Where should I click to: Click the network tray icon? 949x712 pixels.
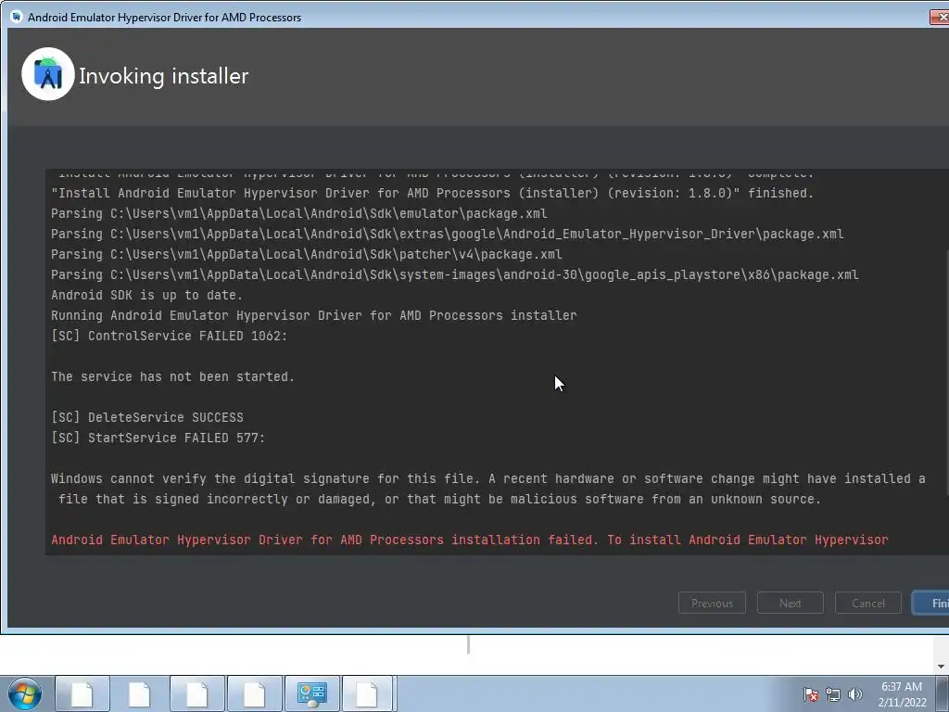tap(833, 694)
